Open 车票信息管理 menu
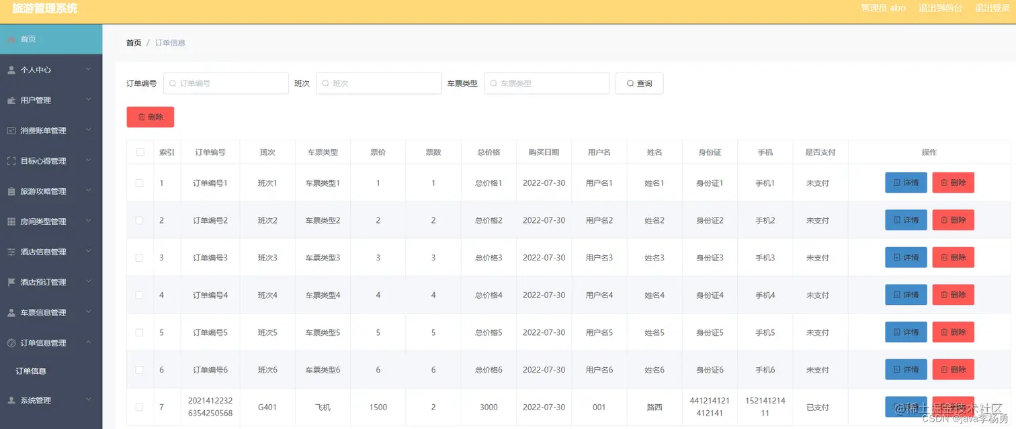The width and height of the screenshot is (1016, 429). coord(51,312)
